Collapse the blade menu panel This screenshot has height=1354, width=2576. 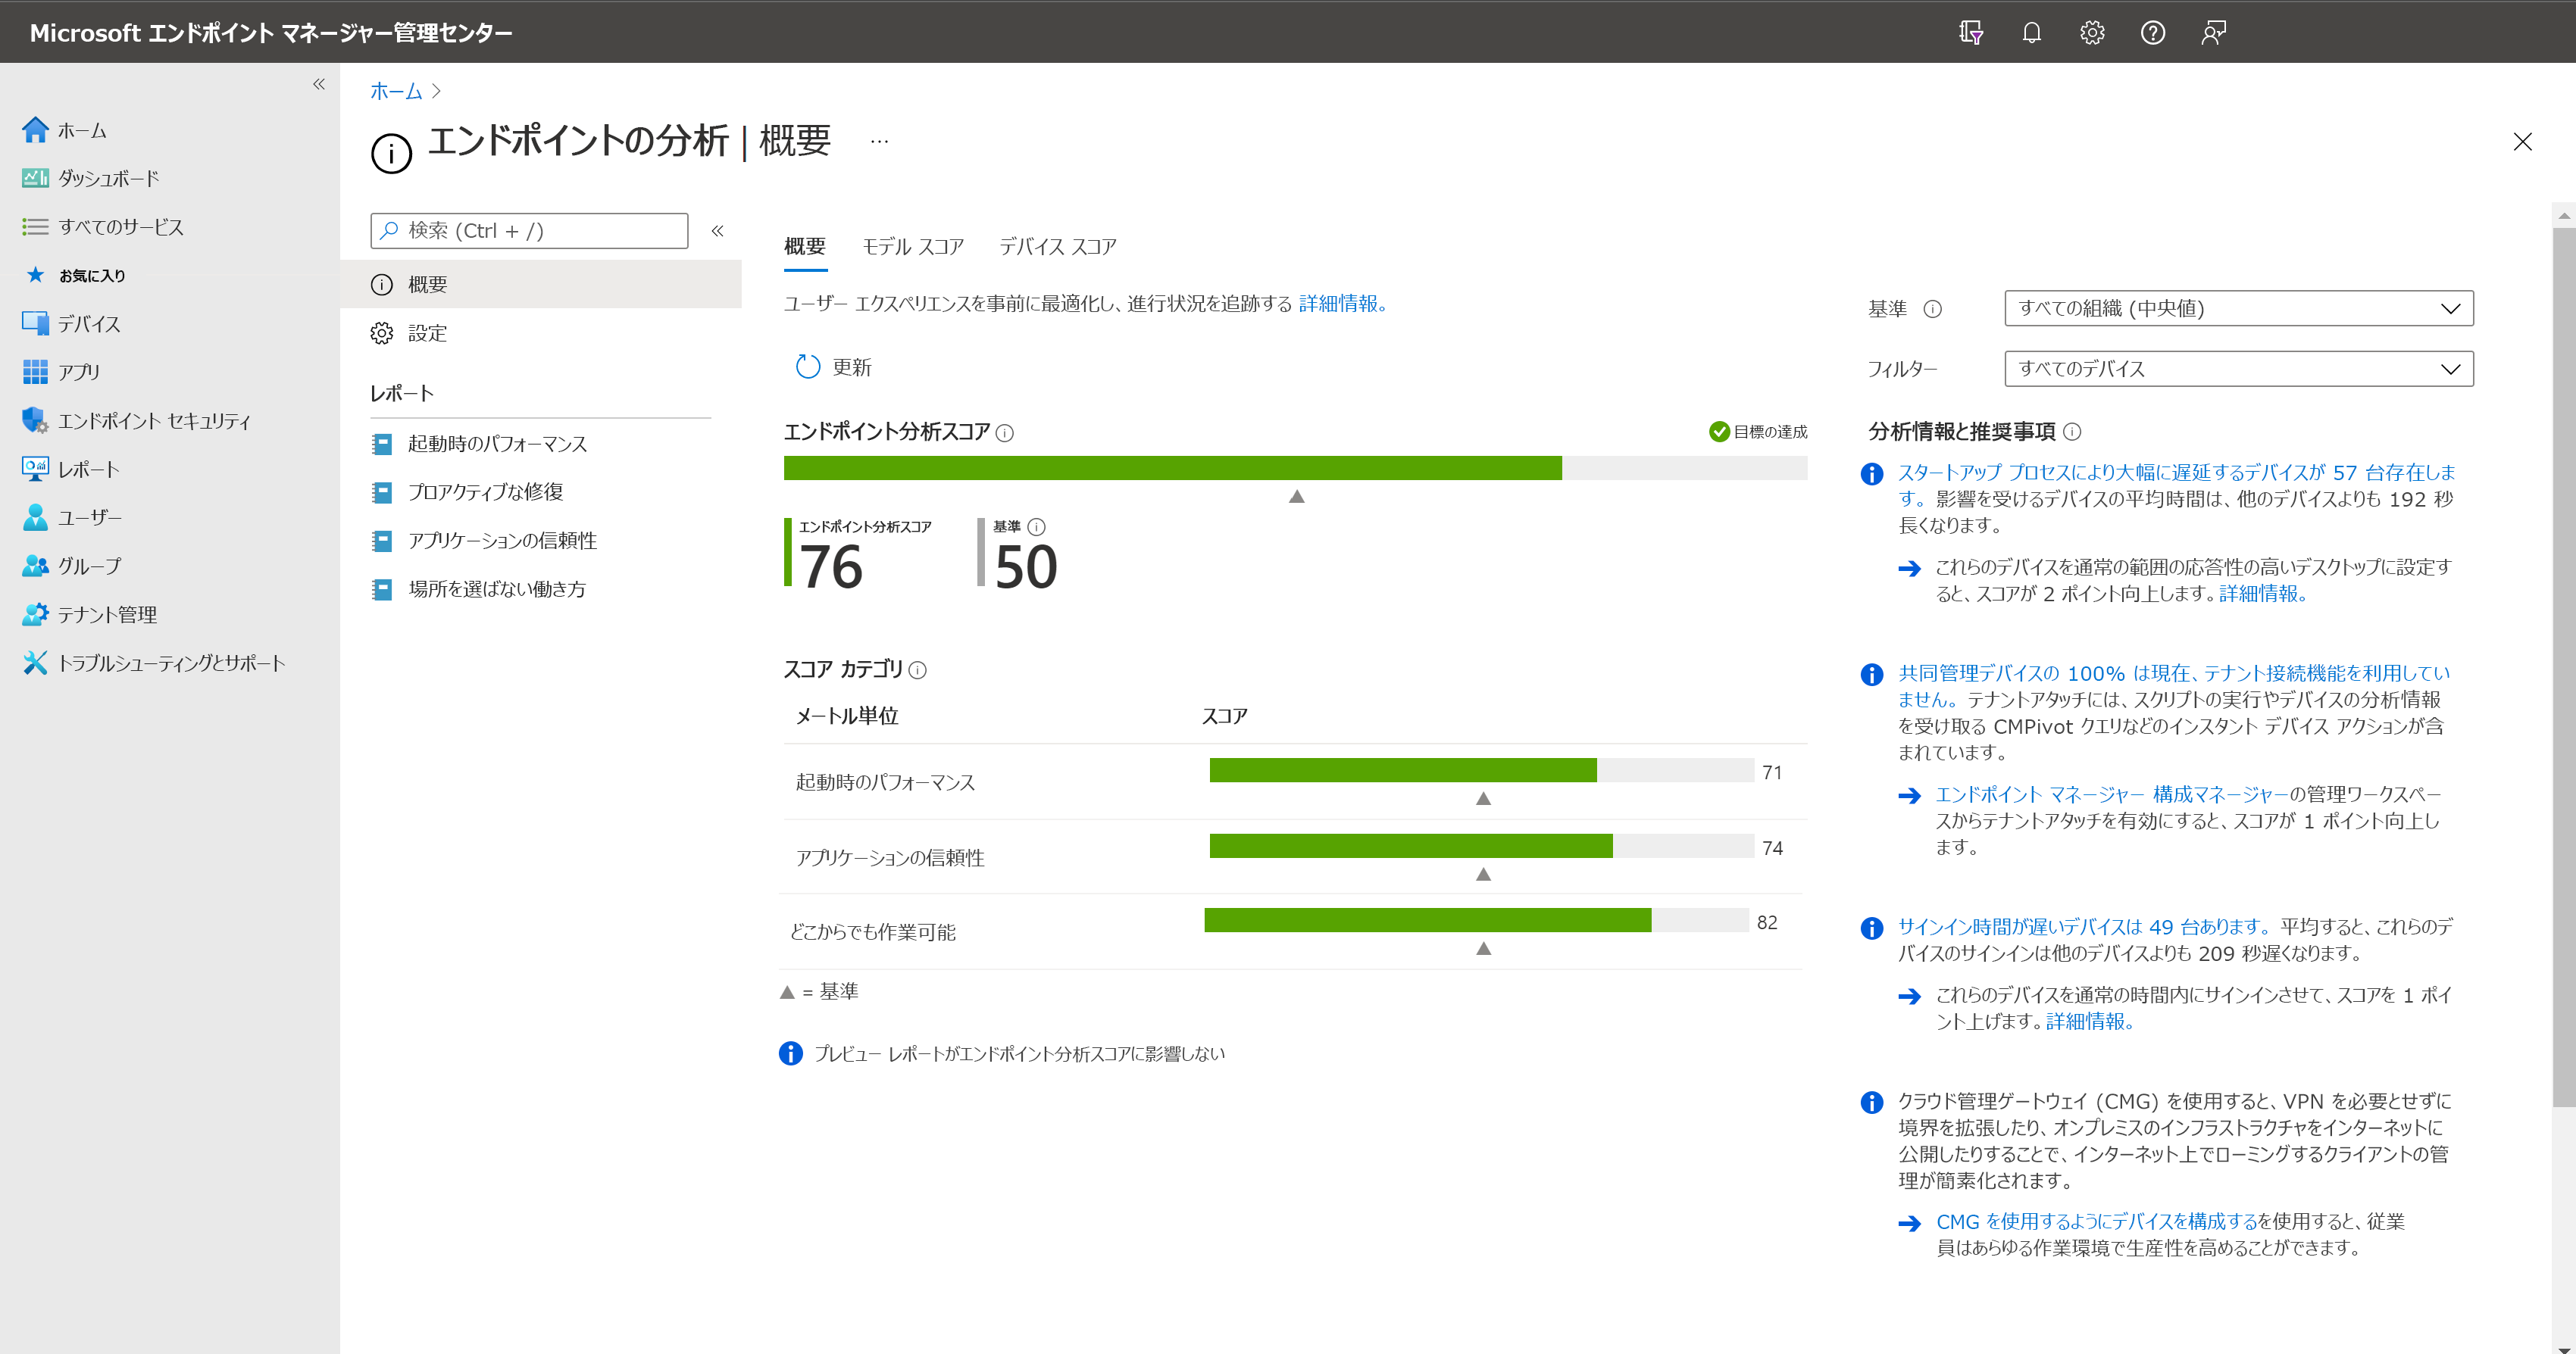coord(717,231)
